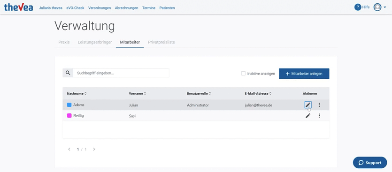Go to previous page arrow
Image resolution: width=392 pixels, height=172 pixels.
click(x=69, y=150)
